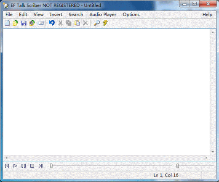Click the EF Talk Scriber title bar icon
This screenshot has height=182, width=219.
point(6,5)
